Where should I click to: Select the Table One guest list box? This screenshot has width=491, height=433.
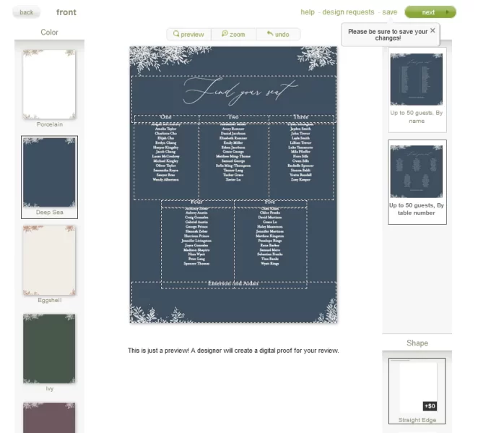click(x=166, y=162)
